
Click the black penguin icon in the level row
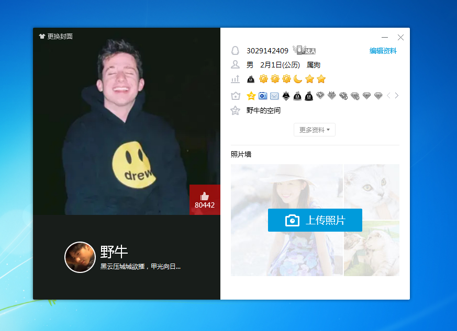coord(251,79)
